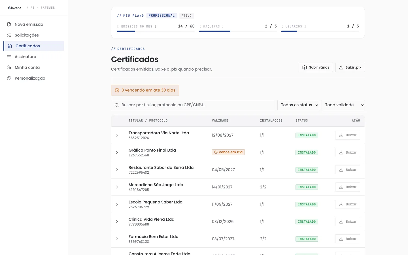Viewport: 408px width, 255px height.
Task: Click the download icon for Transportadora Via Norte
Action: click(x=341, y=135)
